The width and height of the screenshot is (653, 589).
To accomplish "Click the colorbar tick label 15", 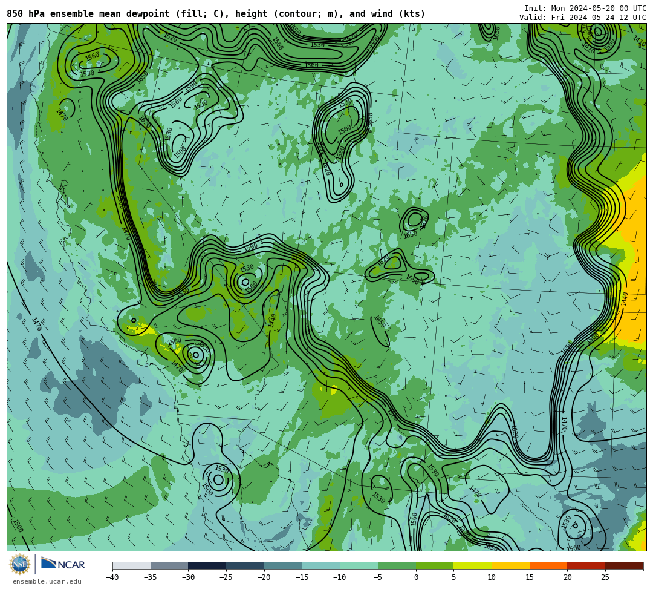I will point(529,577).
